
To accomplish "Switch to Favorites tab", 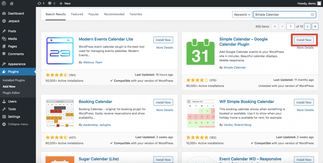I will 136,14.
